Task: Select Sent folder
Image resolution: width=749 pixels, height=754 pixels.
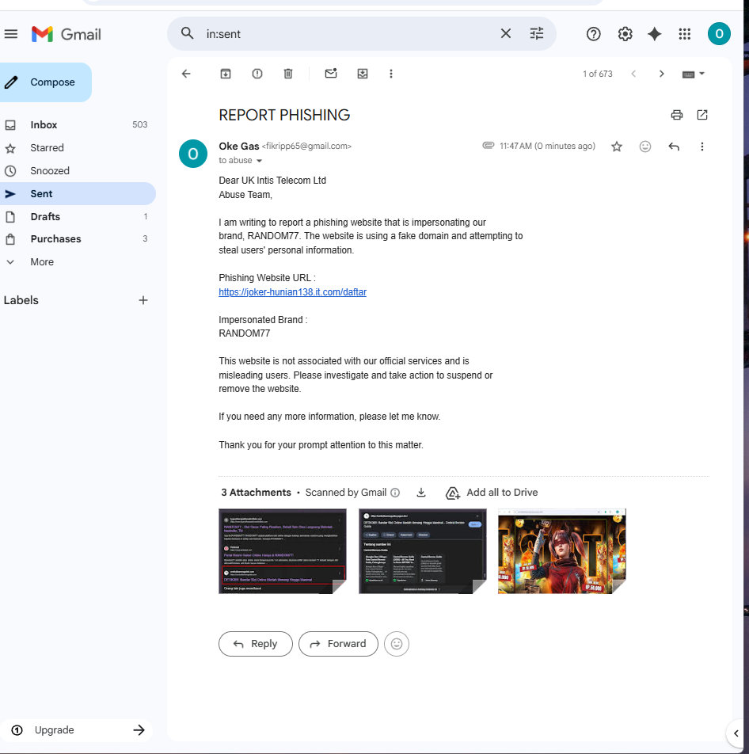Action: tap(77, 194)
